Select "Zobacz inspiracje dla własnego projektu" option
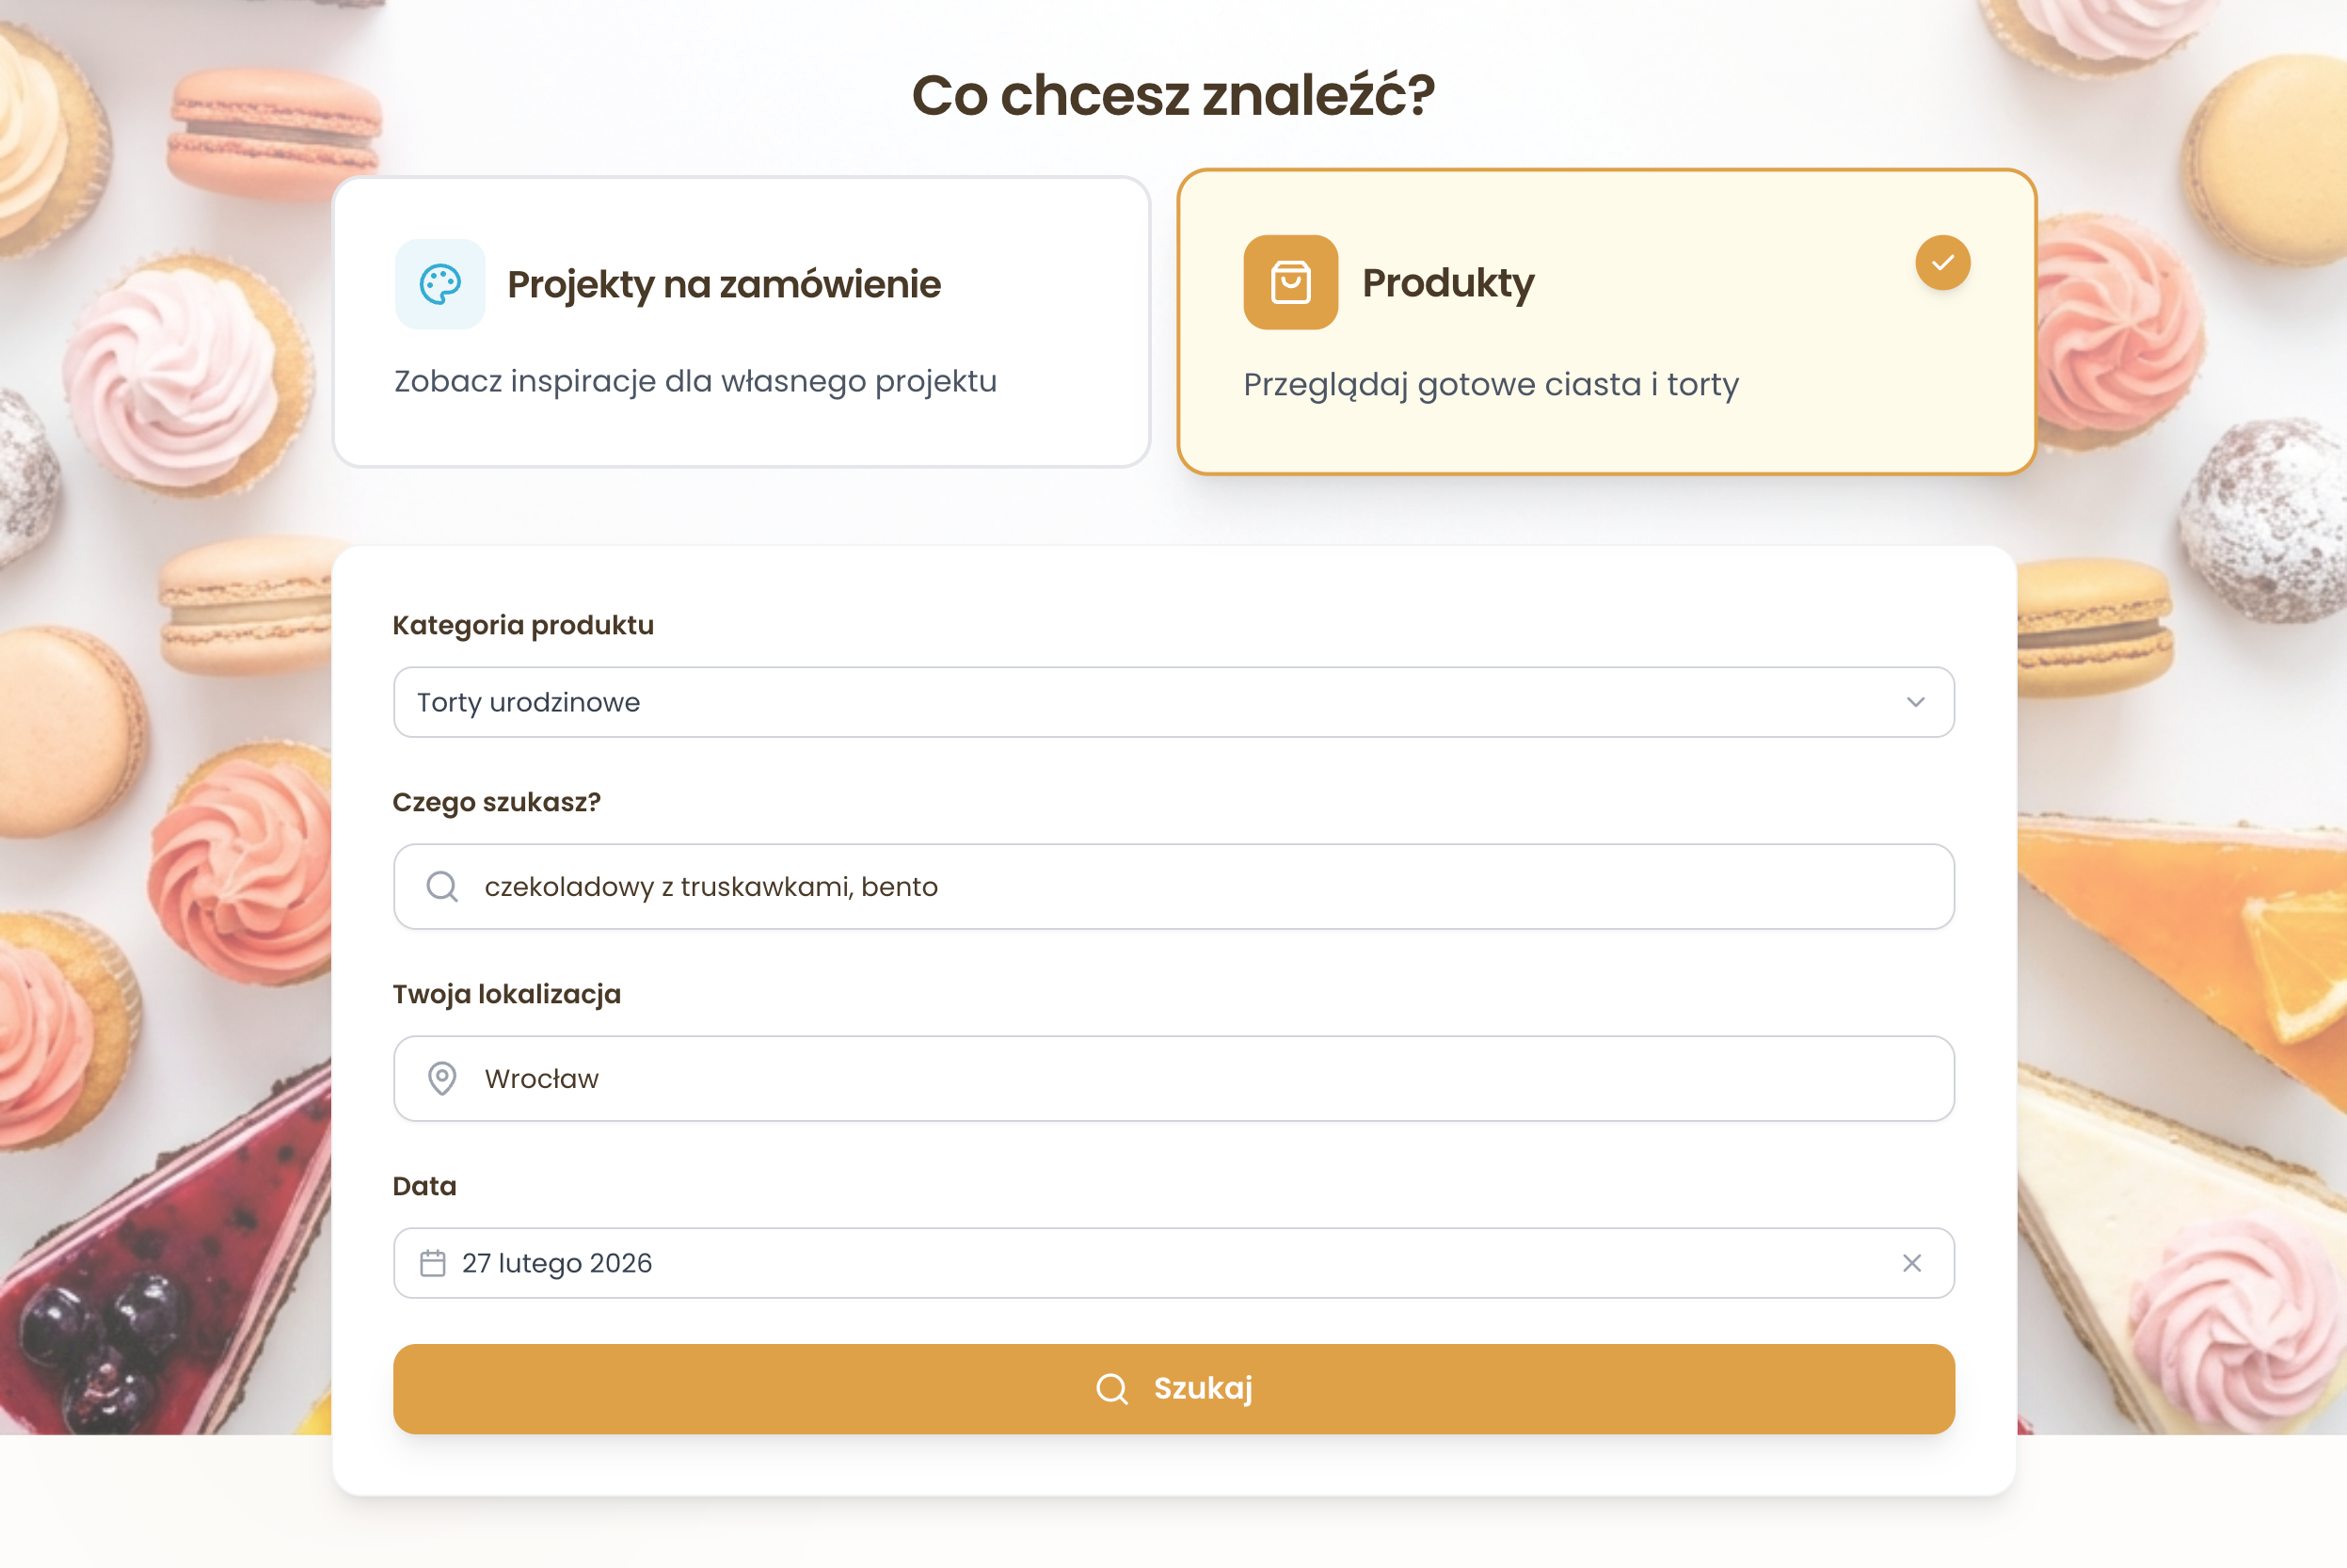The height and width of the screenshot is (1568, 2347). [x=695, y=381]
